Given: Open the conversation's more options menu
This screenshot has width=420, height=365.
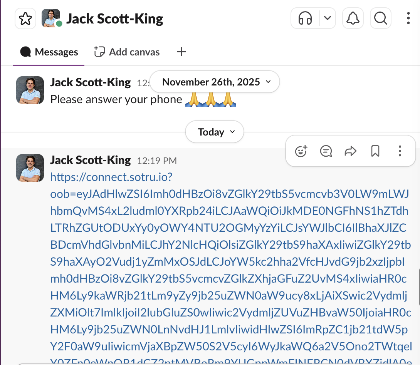Looking at the screenshot, I should pyautogui.click(x=408, y=18).
